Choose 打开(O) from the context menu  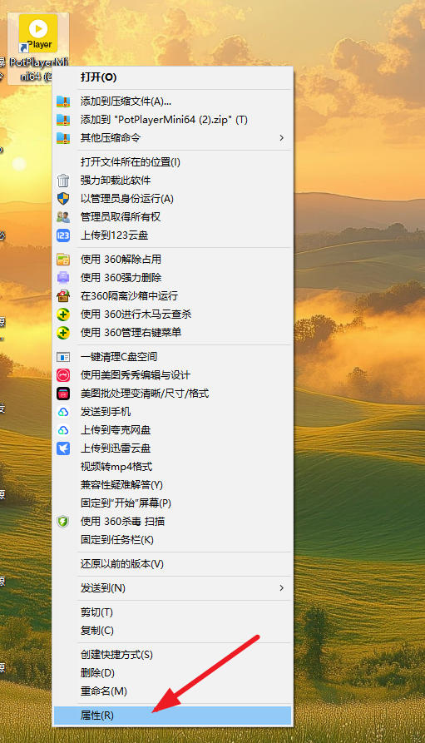coord(172,77)
